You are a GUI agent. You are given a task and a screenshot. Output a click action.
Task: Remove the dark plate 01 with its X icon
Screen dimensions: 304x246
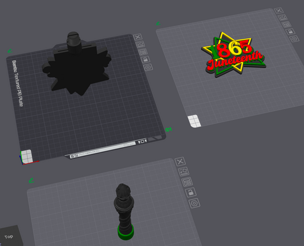click(x=138, y=37)
